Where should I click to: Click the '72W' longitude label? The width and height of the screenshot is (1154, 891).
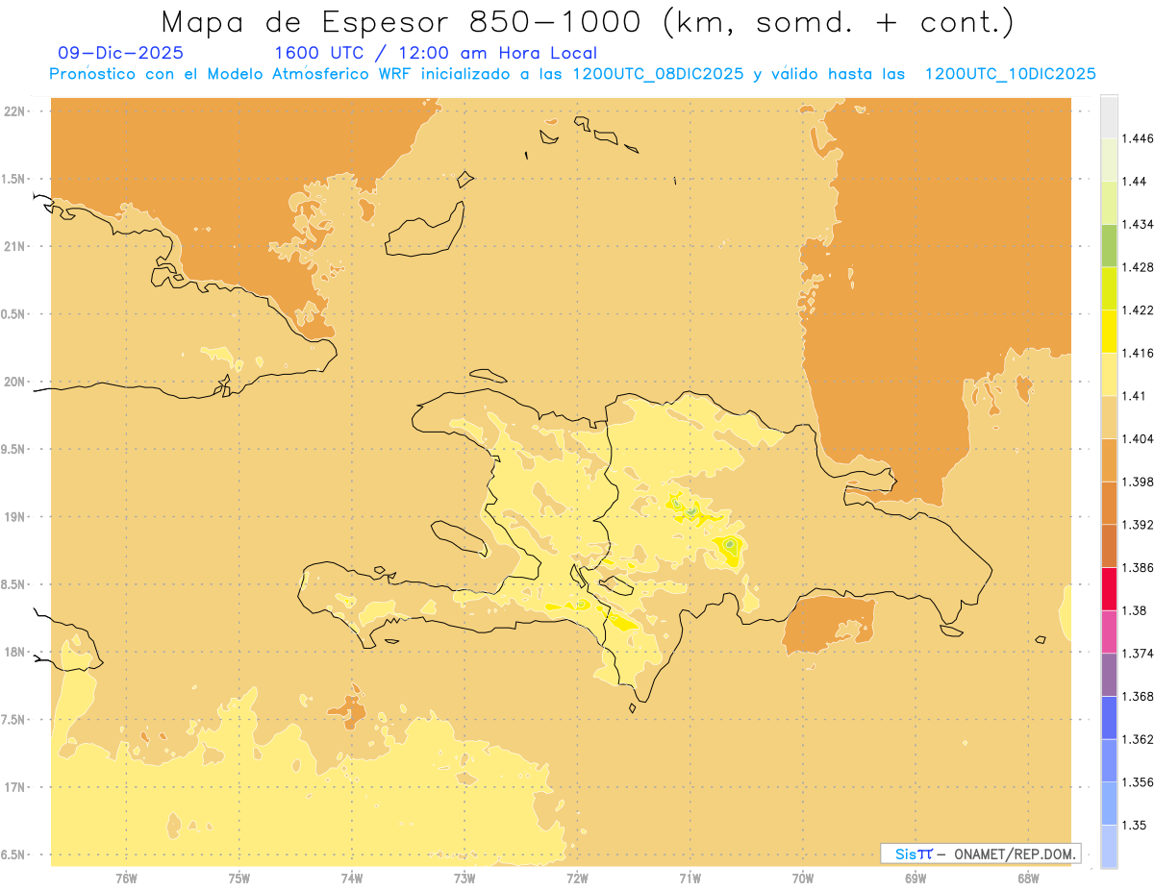[x=577, y=879]
